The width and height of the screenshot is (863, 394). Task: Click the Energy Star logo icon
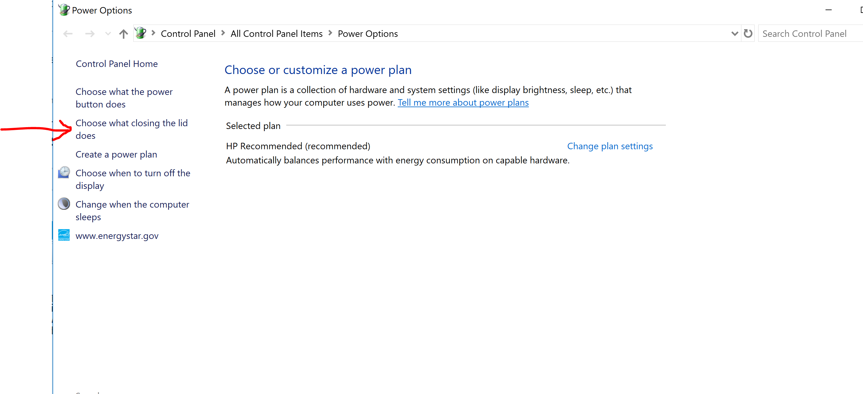[x=64, y=235]
